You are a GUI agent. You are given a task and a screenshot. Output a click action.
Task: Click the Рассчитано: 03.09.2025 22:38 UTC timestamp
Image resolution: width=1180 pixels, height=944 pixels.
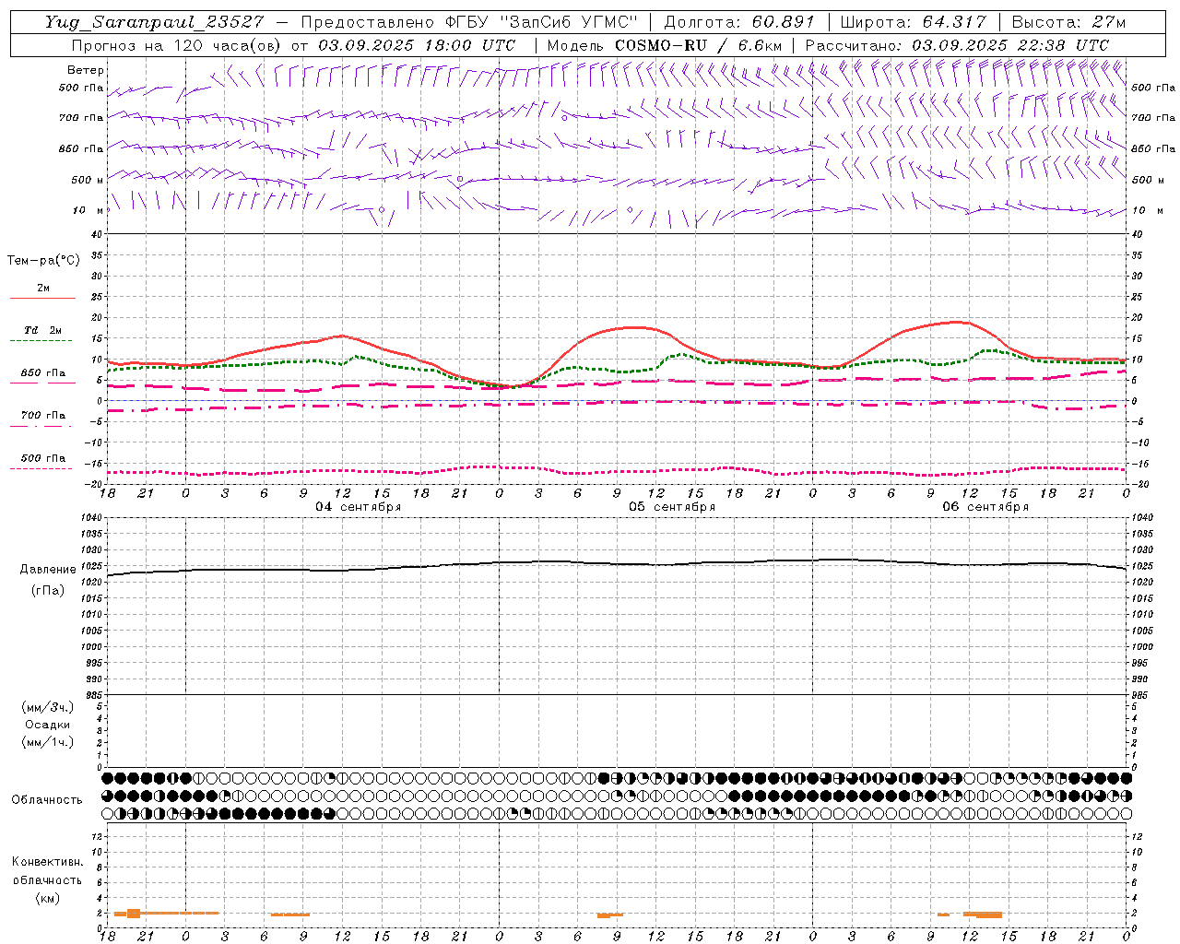coord(957,45)
